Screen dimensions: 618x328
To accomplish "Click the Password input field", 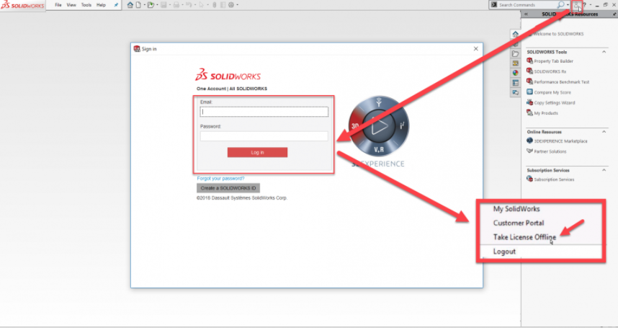I will click(264, 136).
